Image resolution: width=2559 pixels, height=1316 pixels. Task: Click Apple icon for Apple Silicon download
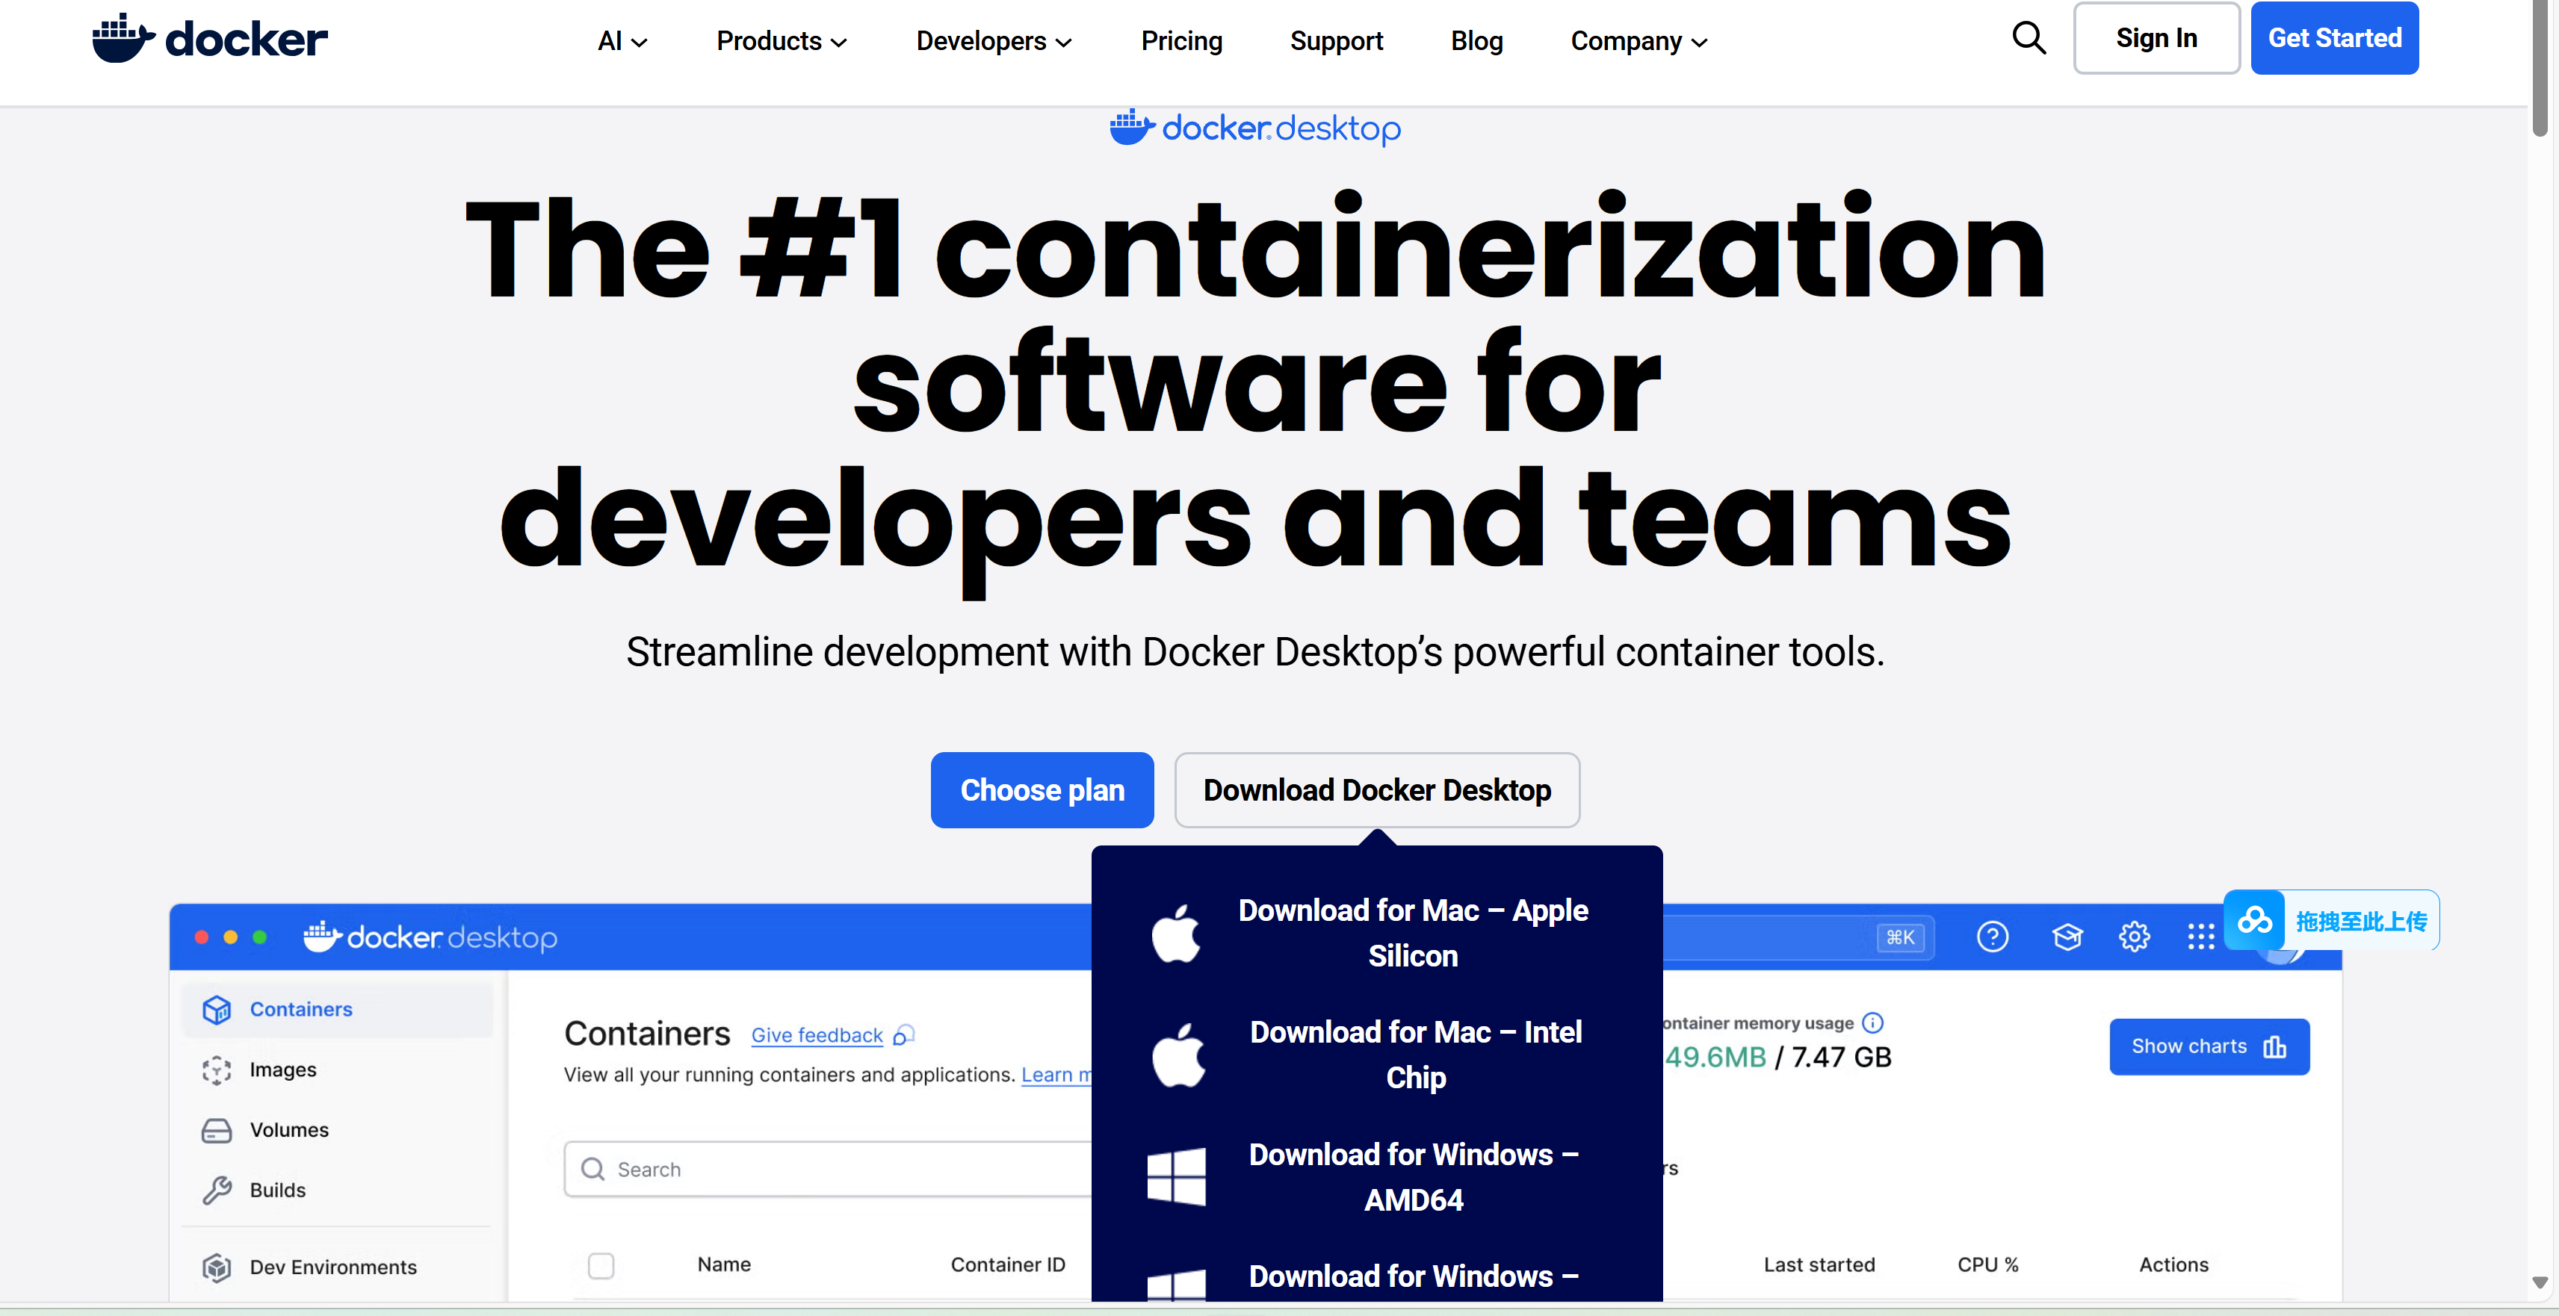[x=1176, y=934]
